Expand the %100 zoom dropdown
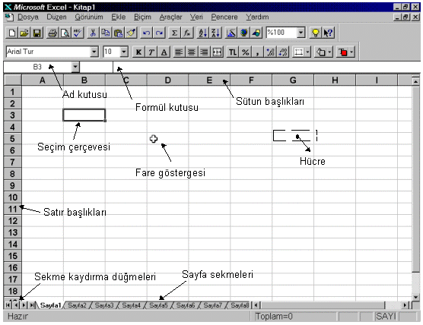This screenshot has height=325, width=423. (301, 33)
